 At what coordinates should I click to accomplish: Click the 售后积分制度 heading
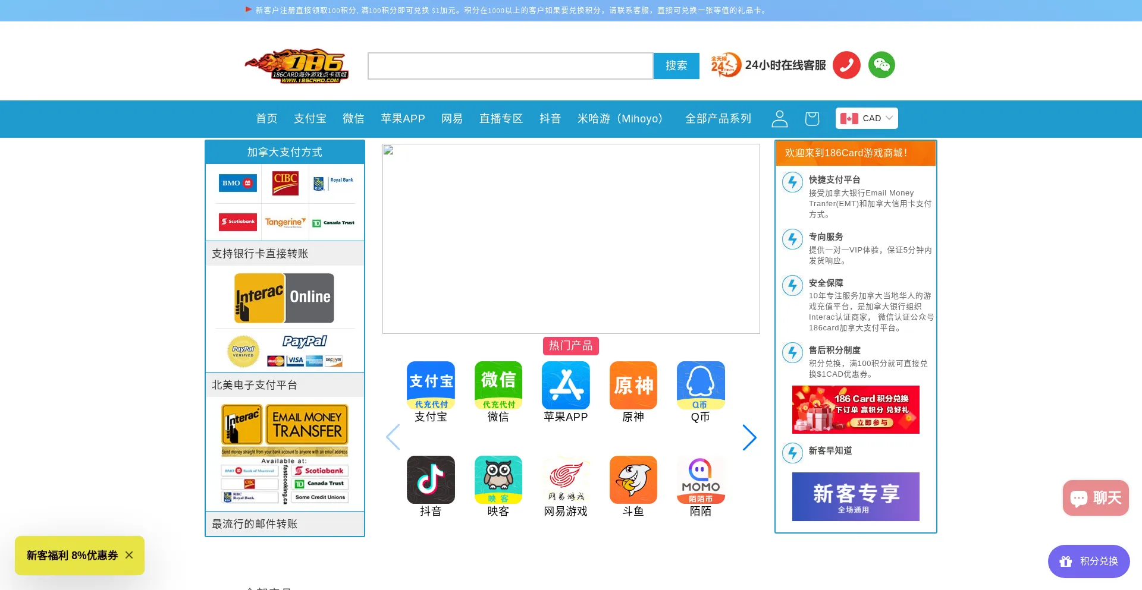point(834,350)
